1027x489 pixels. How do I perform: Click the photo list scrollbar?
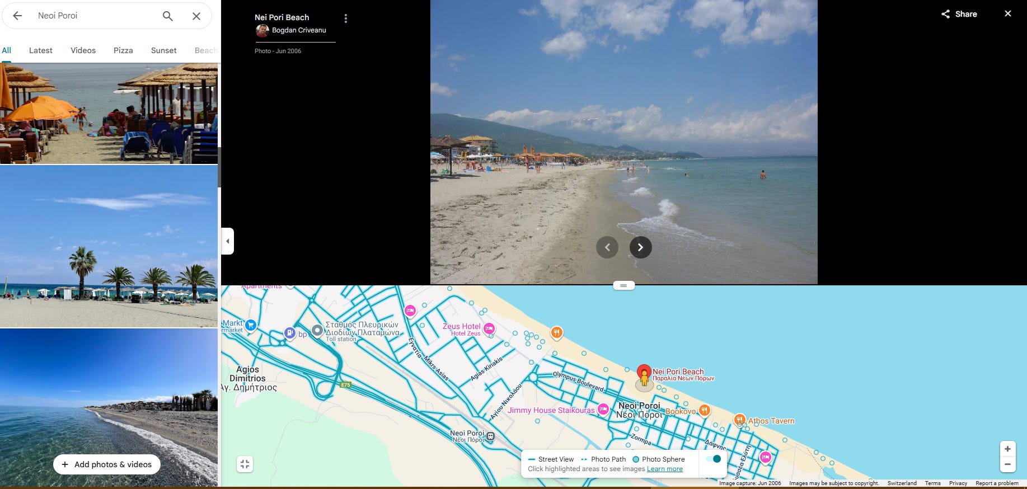219,168
